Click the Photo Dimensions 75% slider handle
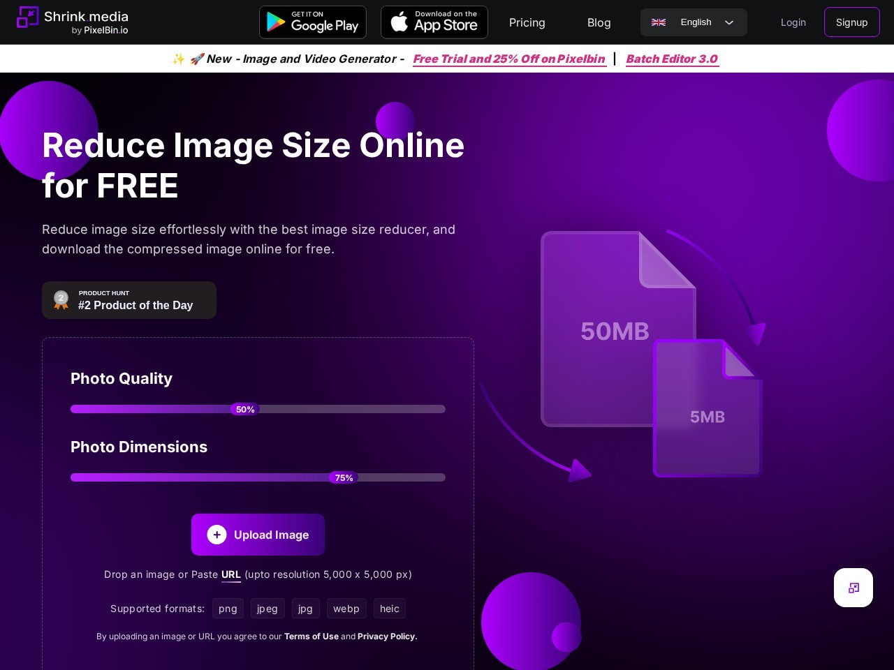 [344, 478]
